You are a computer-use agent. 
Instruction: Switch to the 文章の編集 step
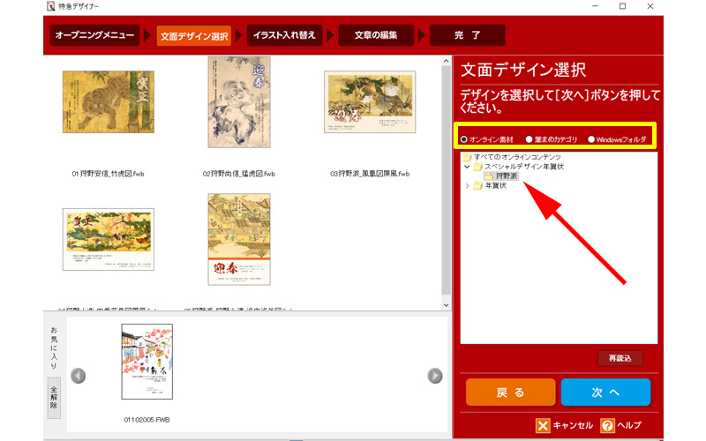point(376,35)
